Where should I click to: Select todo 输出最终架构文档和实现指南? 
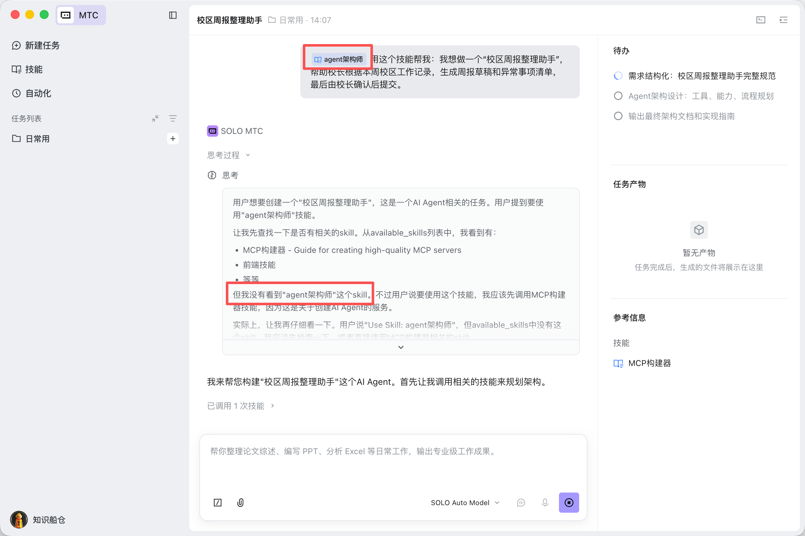pyautogui.click(x=674, y=116)
